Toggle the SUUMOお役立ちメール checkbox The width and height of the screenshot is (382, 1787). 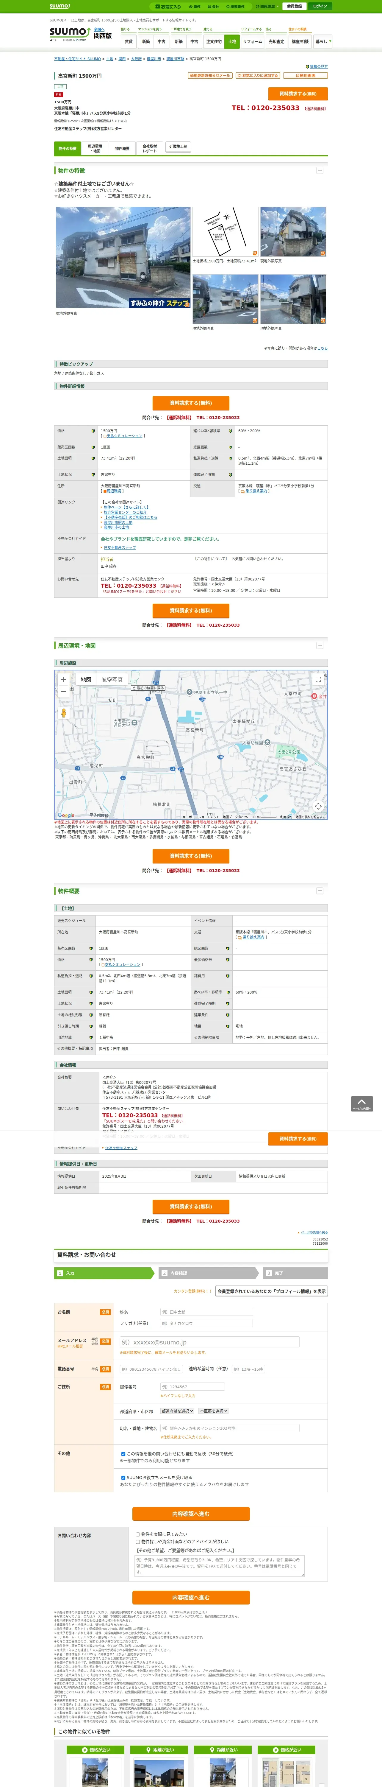123,1478
